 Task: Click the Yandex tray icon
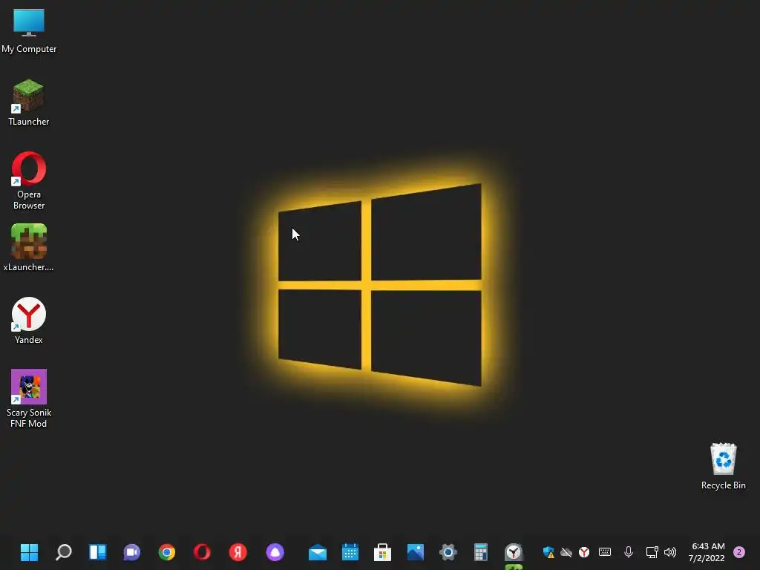click(584, 552)
